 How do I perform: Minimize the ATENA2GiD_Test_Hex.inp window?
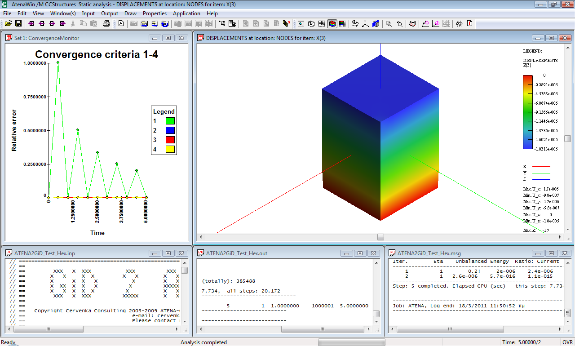(155, 253)
